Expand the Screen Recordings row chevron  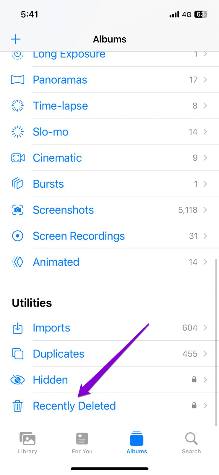205,236
